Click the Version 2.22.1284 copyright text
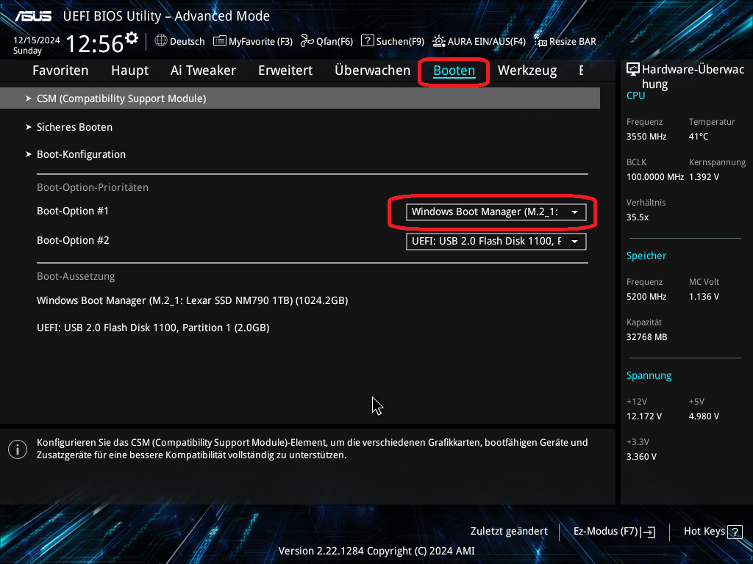 pyautogui.click(x=376, y=551)
